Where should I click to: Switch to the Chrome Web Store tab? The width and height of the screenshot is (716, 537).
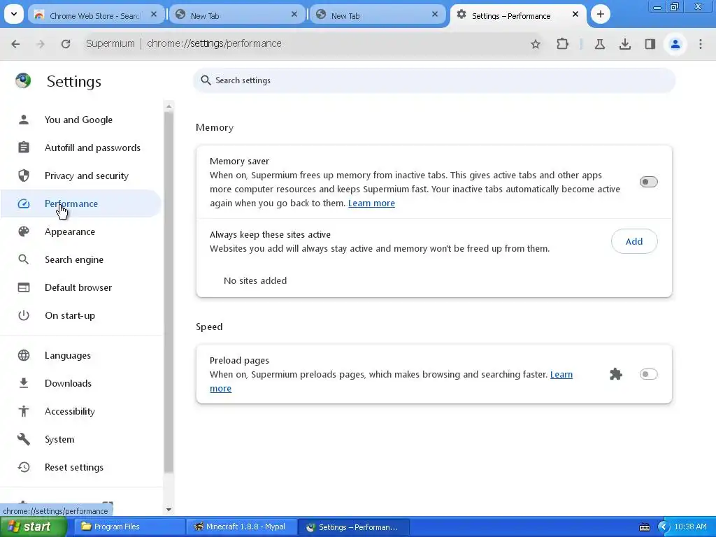point(95,15)
